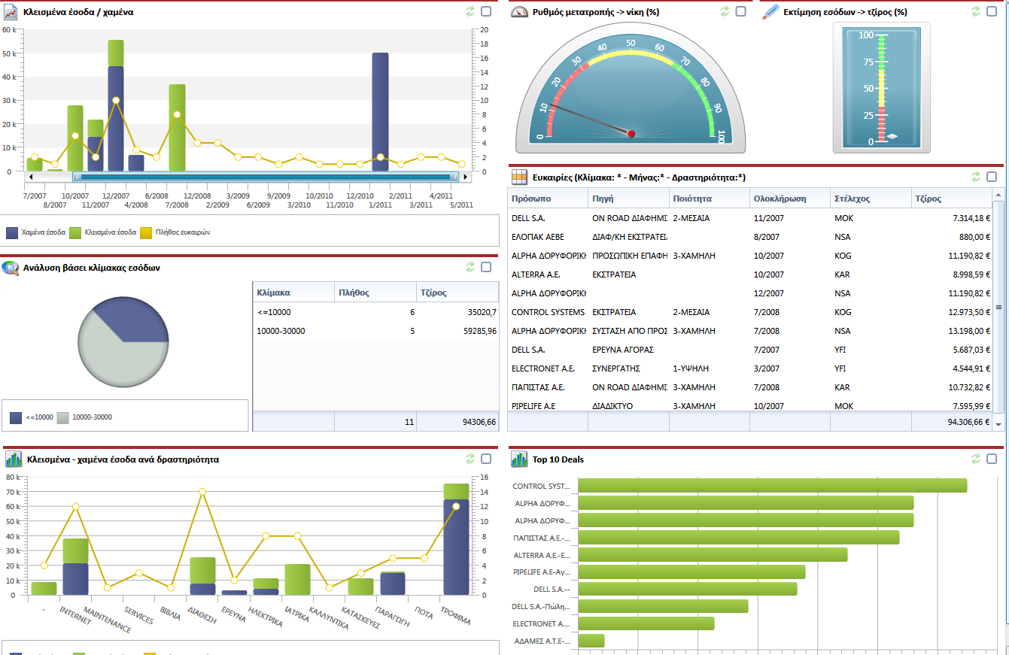
Task: Select the ELECTRONET A.E. table row
Action: (750, 368)
